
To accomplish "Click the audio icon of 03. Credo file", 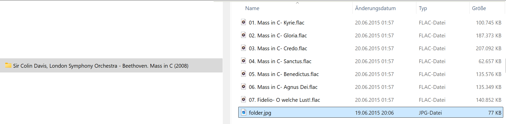I will (x=243, y=48).
